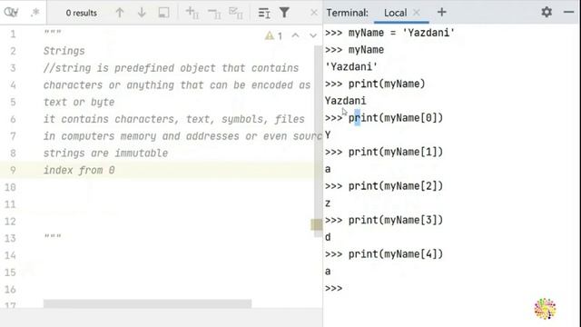
Task: Open terminal settings gear
Action: tap(547, 12)
